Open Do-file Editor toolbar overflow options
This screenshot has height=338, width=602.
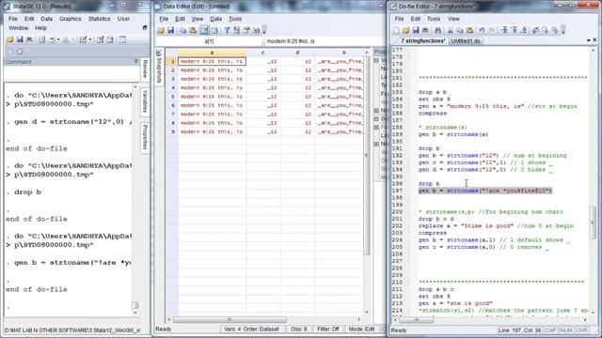[x=563, y=31]
